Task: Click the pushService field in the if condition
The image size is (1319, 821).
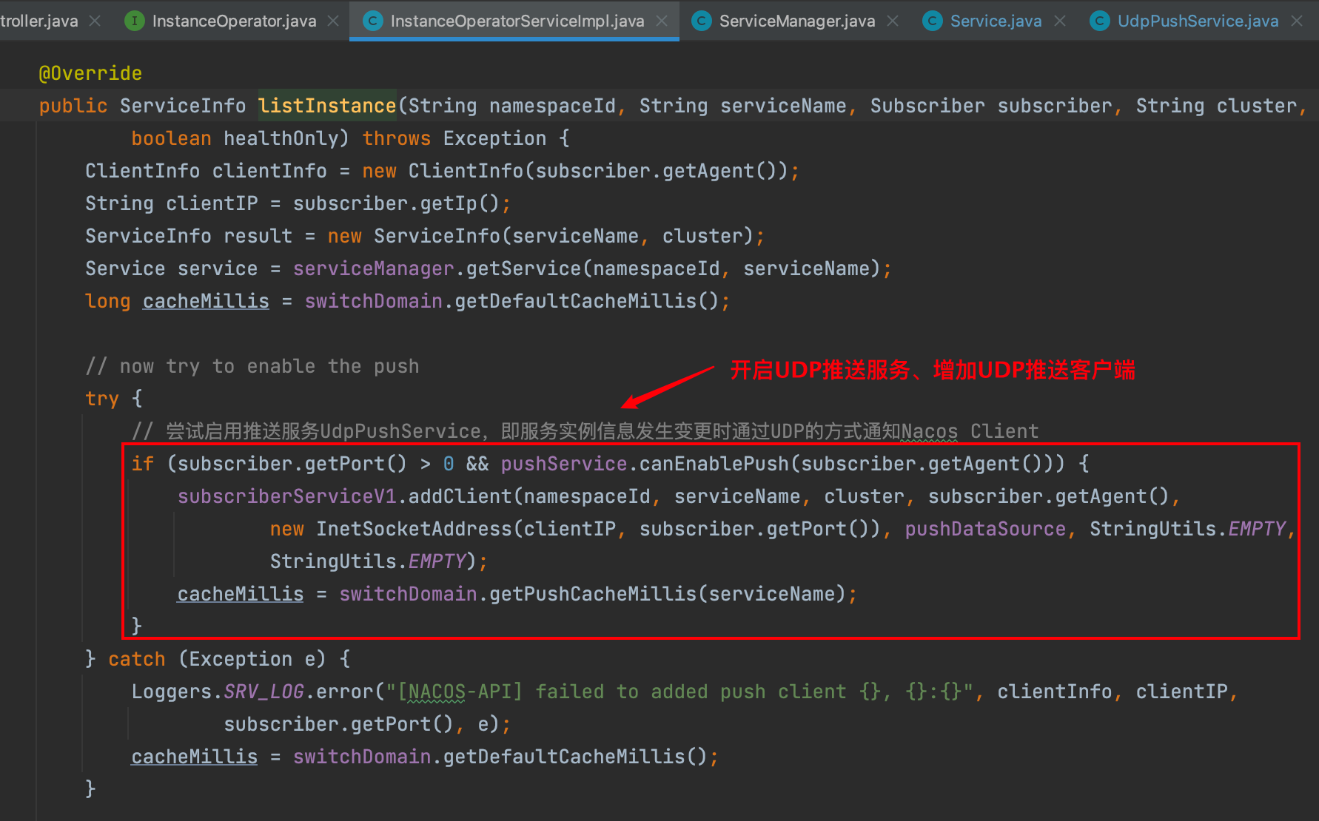Action: tap(564, 464)
